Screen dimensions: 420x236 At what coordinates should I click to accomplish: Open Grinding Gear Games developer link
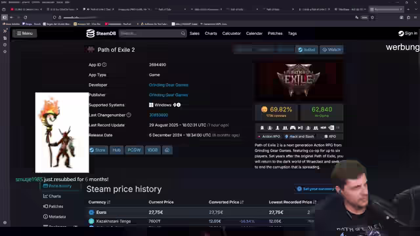coord(169,85)
